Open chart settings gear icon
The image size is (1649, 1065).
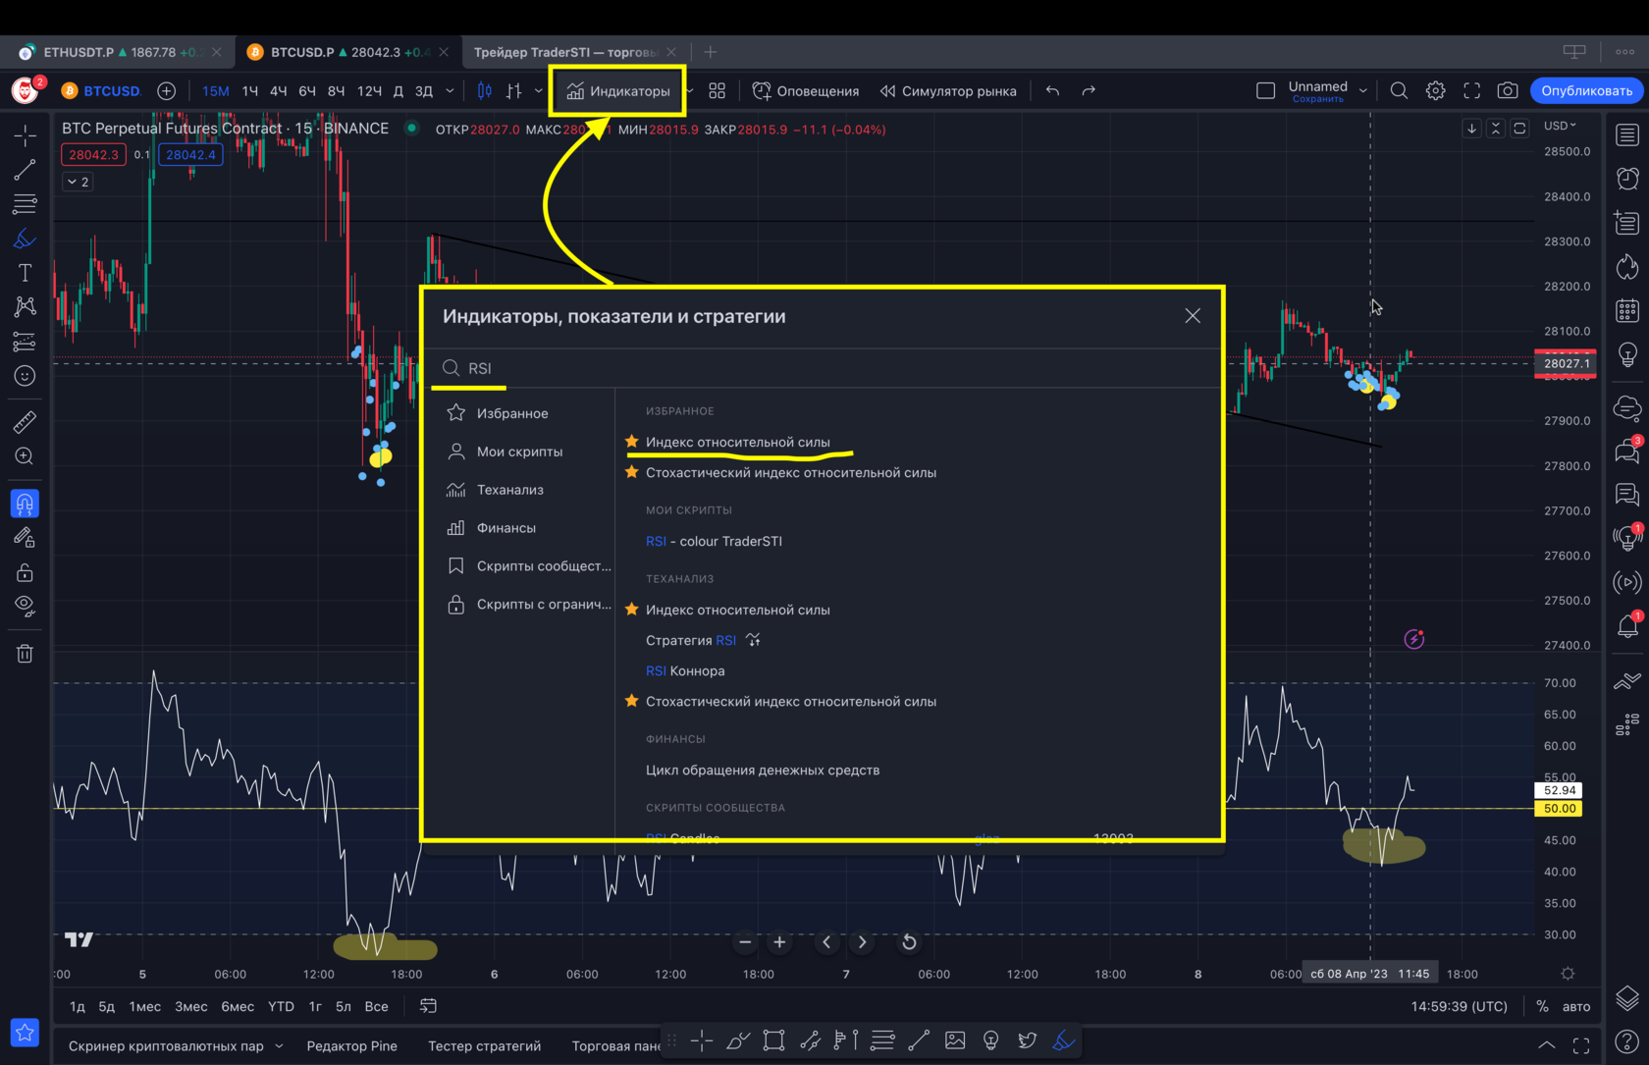pos(1435,91)
